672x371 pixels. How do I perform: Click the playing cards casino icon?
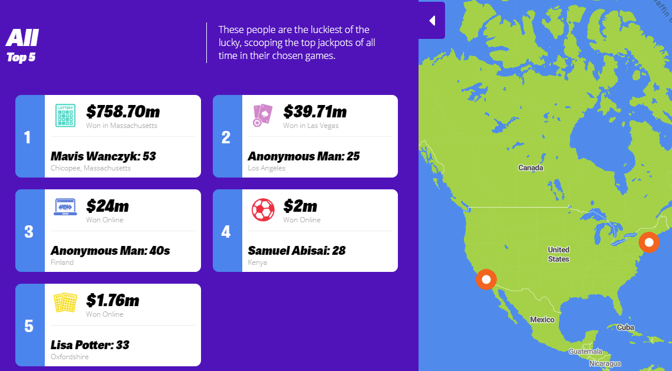262,116
